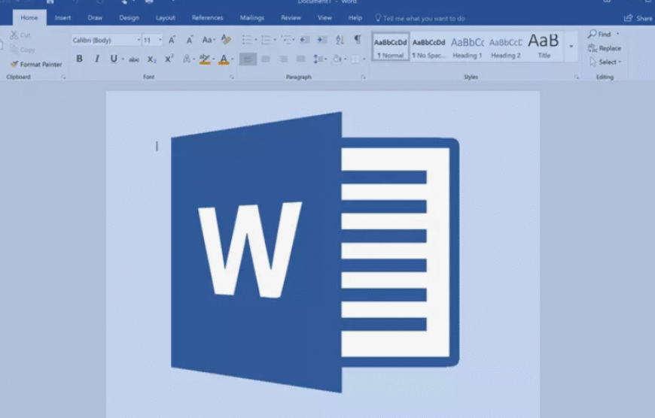The image size is (655, 418).
Task: Click the Sort icon
Action: [340, 40]
